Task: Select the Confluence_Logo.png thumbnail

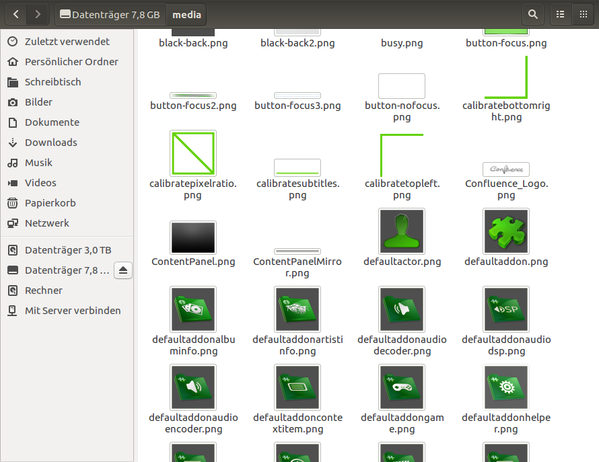Action: [506, 169]
